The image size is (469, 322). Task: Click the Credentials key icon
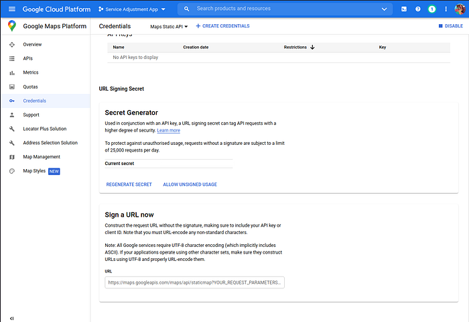coord(12,101)
